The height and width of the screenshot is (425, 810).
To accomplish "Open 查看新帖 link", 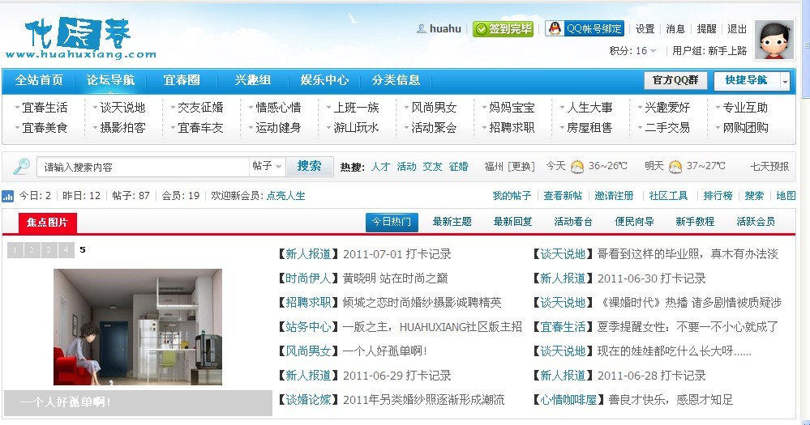I will 563,196.
